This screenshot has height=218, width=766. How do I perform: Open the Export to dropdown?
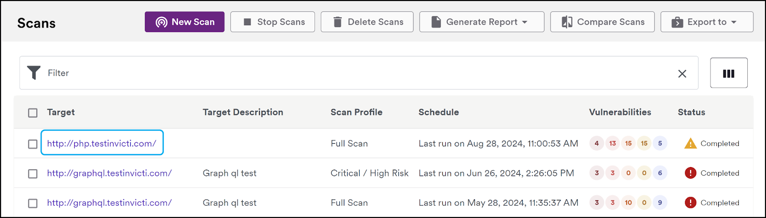[x=707, y=22]
